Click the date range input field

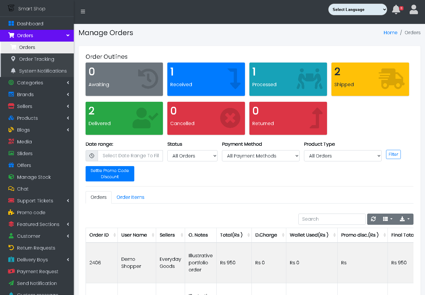[x=130, y=156]
